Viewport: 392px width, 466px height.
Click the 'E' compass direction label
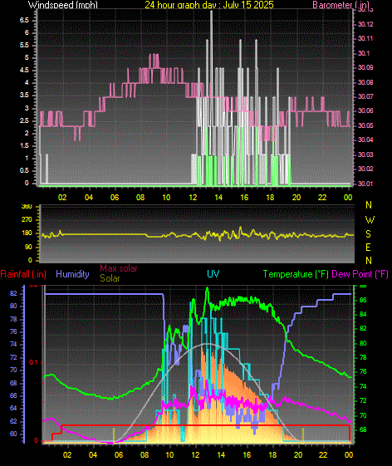(x=368, y=248)
